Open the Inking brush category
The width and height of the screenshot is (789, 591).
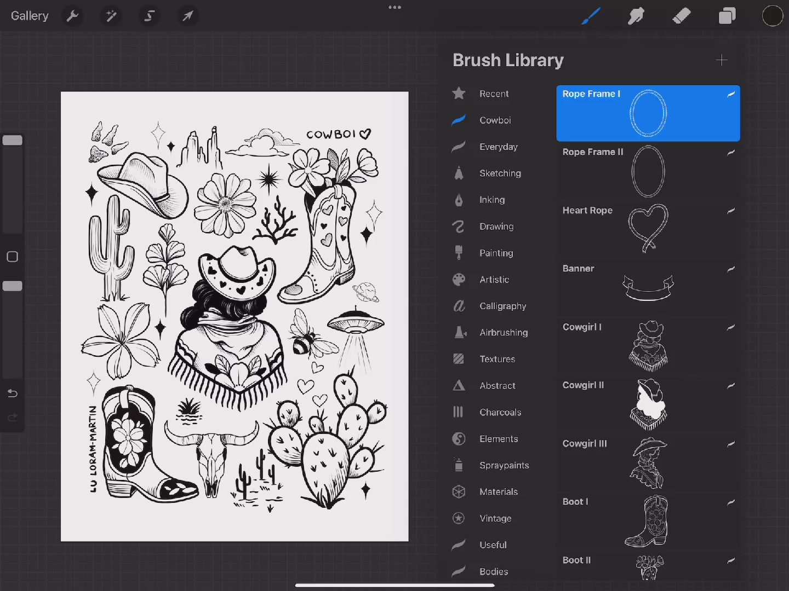tap(491, 200)
